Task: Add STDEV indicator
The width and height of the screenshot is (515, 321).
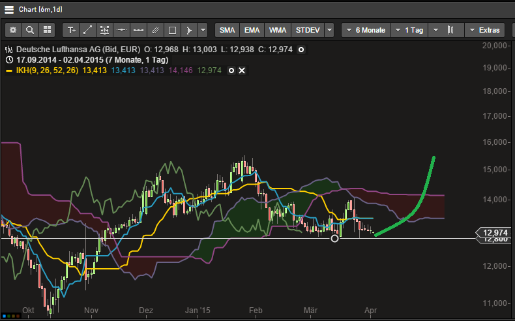Action: tap(308, 30)
